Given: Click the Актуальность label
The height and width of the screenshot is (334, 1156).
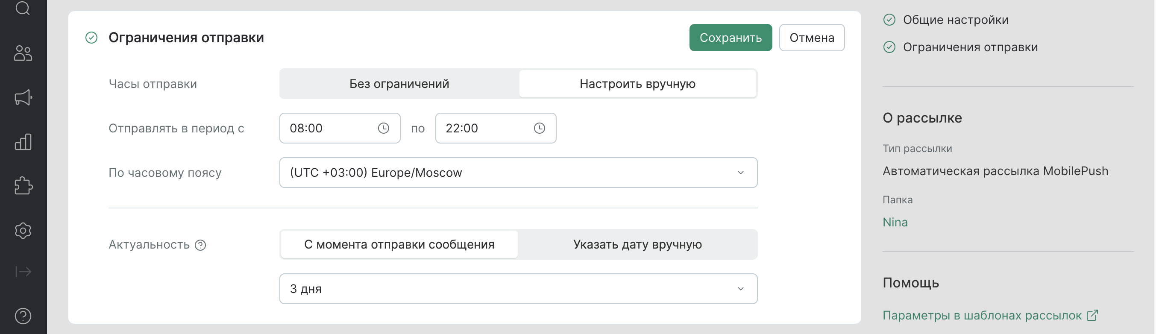Looking at the screenshot, I should tap(149, 245).
